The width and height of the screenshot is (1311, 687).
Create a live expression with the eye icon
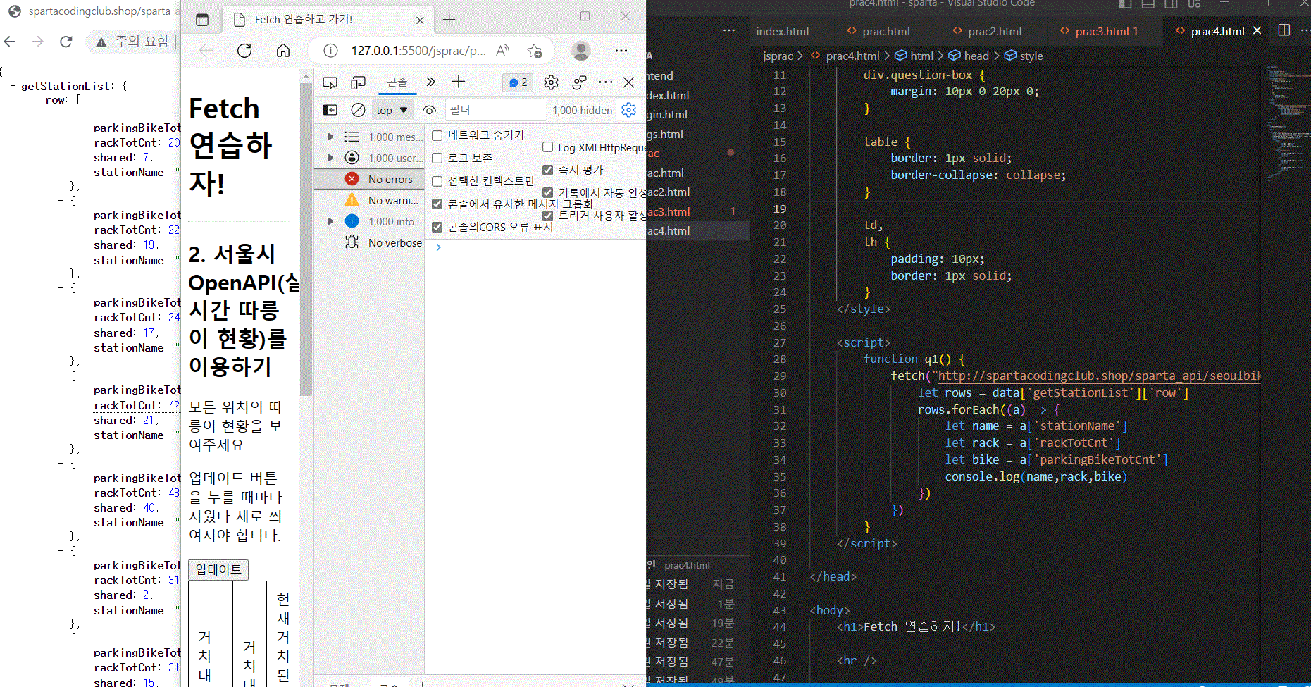(x=429, y=110)
